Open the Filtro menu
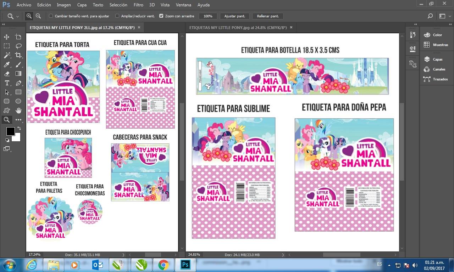Screen dimensions: 454x272 pos(139,5)
